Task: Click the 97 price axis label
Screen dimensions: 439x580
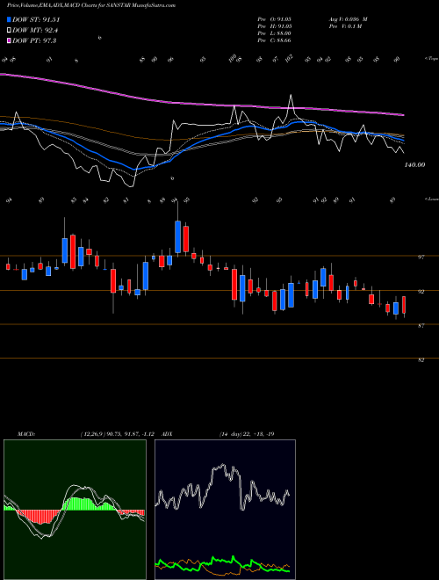Action: (421, 257)
